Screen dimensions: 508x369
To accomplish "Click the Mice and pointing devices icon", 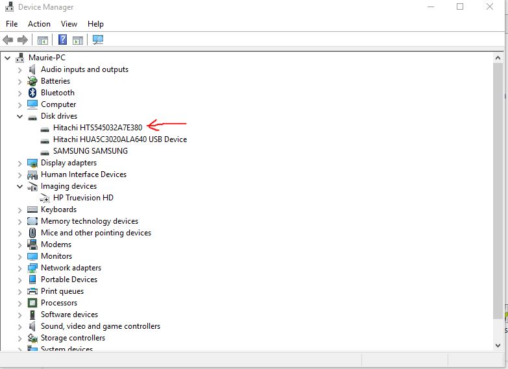I will tap(32, 233).
